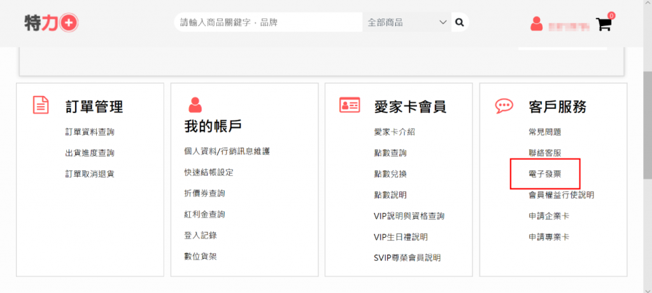Open SVIP尊榮會員說明 link

(x=407, y=257)
